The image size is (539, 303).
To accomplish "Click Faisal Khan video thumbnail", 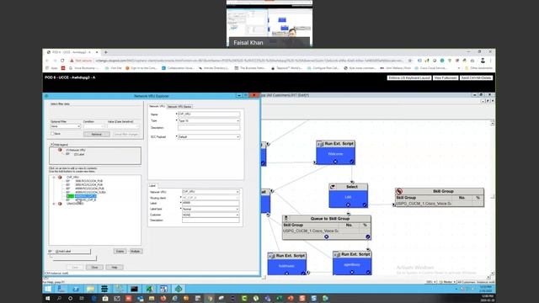I will 269,24.
